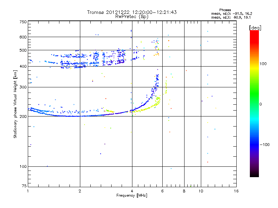Screen dimensions: 278x208
Task: Click the x-axis '16' tick label
Action: tap(236, 191)
